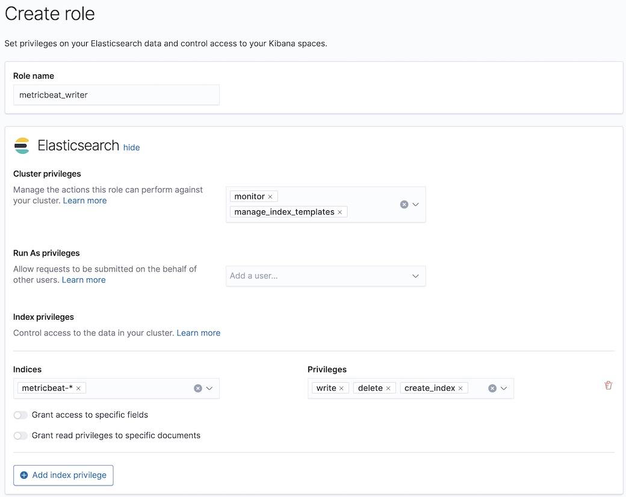Open Learn more link under Run As privileges
626x497 pixels.
tap(84, 279)
